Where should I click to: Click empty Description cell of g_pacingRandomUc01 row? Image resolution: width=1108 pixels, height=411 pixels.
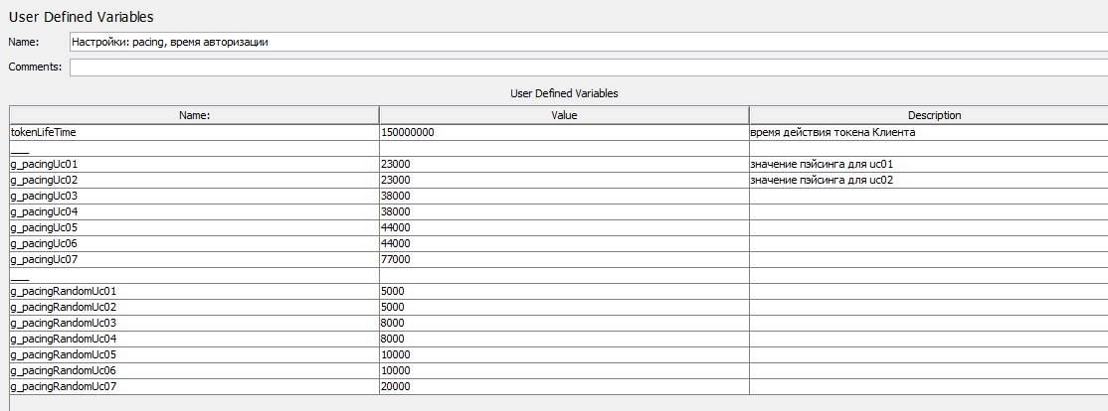[929, 291]
